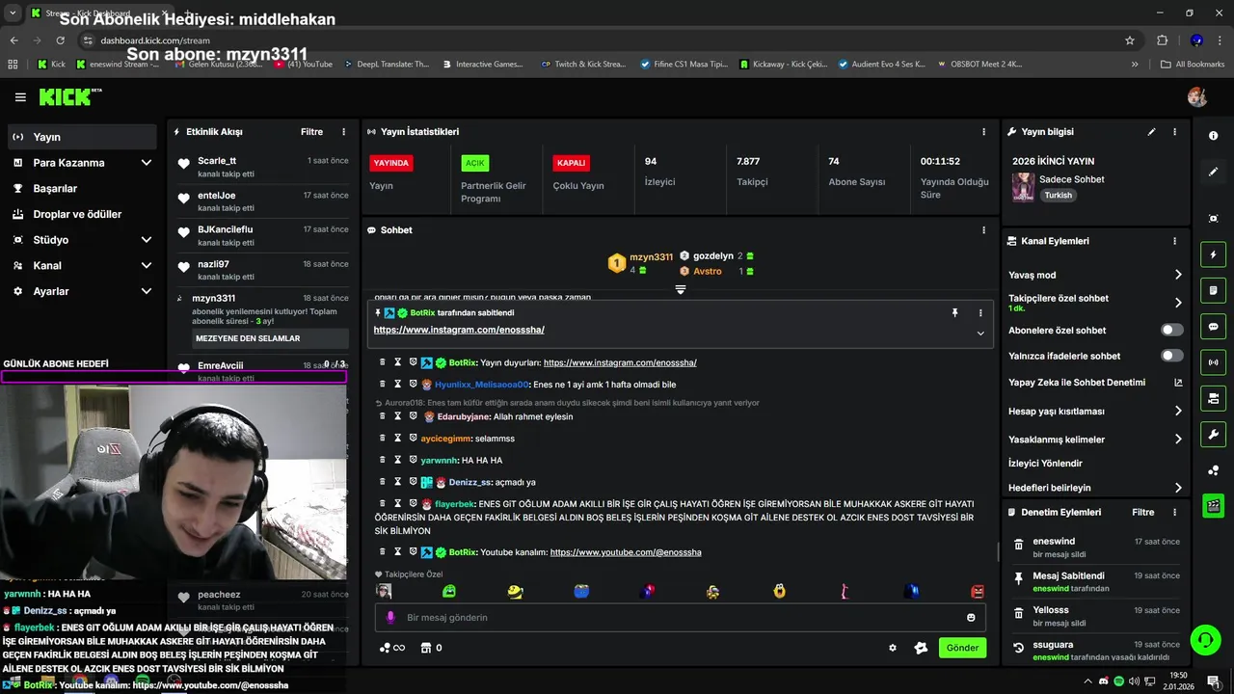Open Takipçilere özel sohbet chevron
This screenshot has height=694, width=1234.
(x=1178, y=303)
